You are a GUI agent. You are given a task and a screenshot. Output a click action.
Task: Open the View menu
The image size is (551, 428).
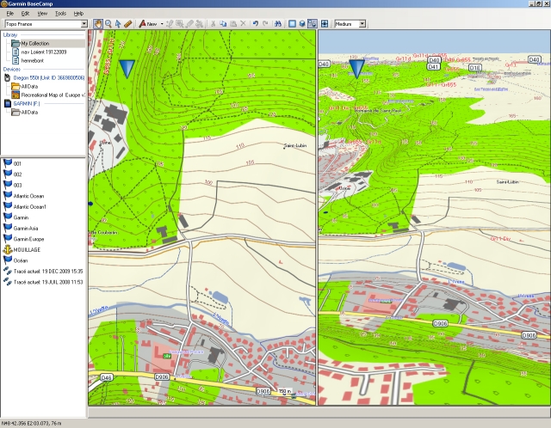[x=42, y=14]
